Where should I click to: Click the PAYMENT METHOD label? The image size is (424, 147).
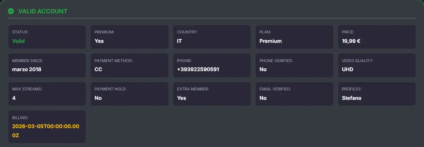point(113,61)
